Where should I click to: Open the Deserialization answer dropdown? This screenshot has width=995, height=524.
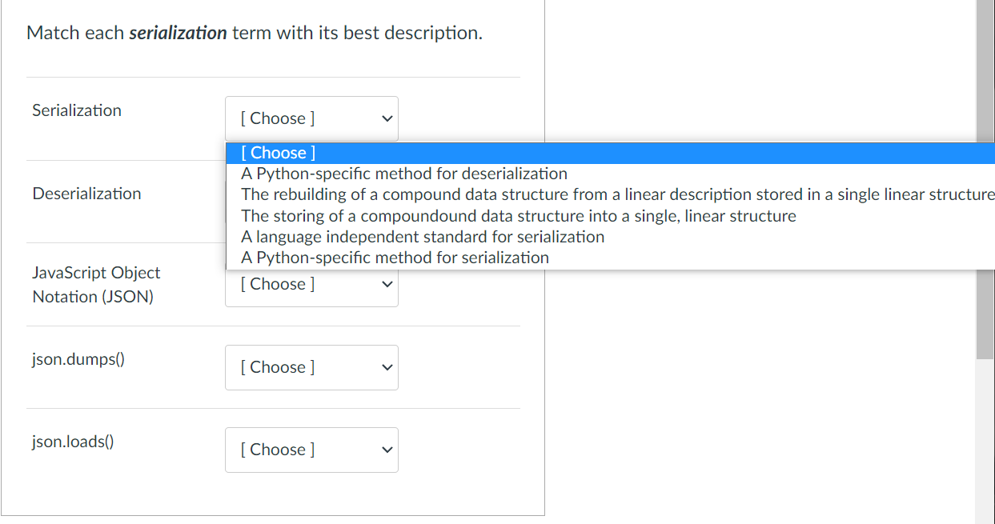(x=311, y=201)
